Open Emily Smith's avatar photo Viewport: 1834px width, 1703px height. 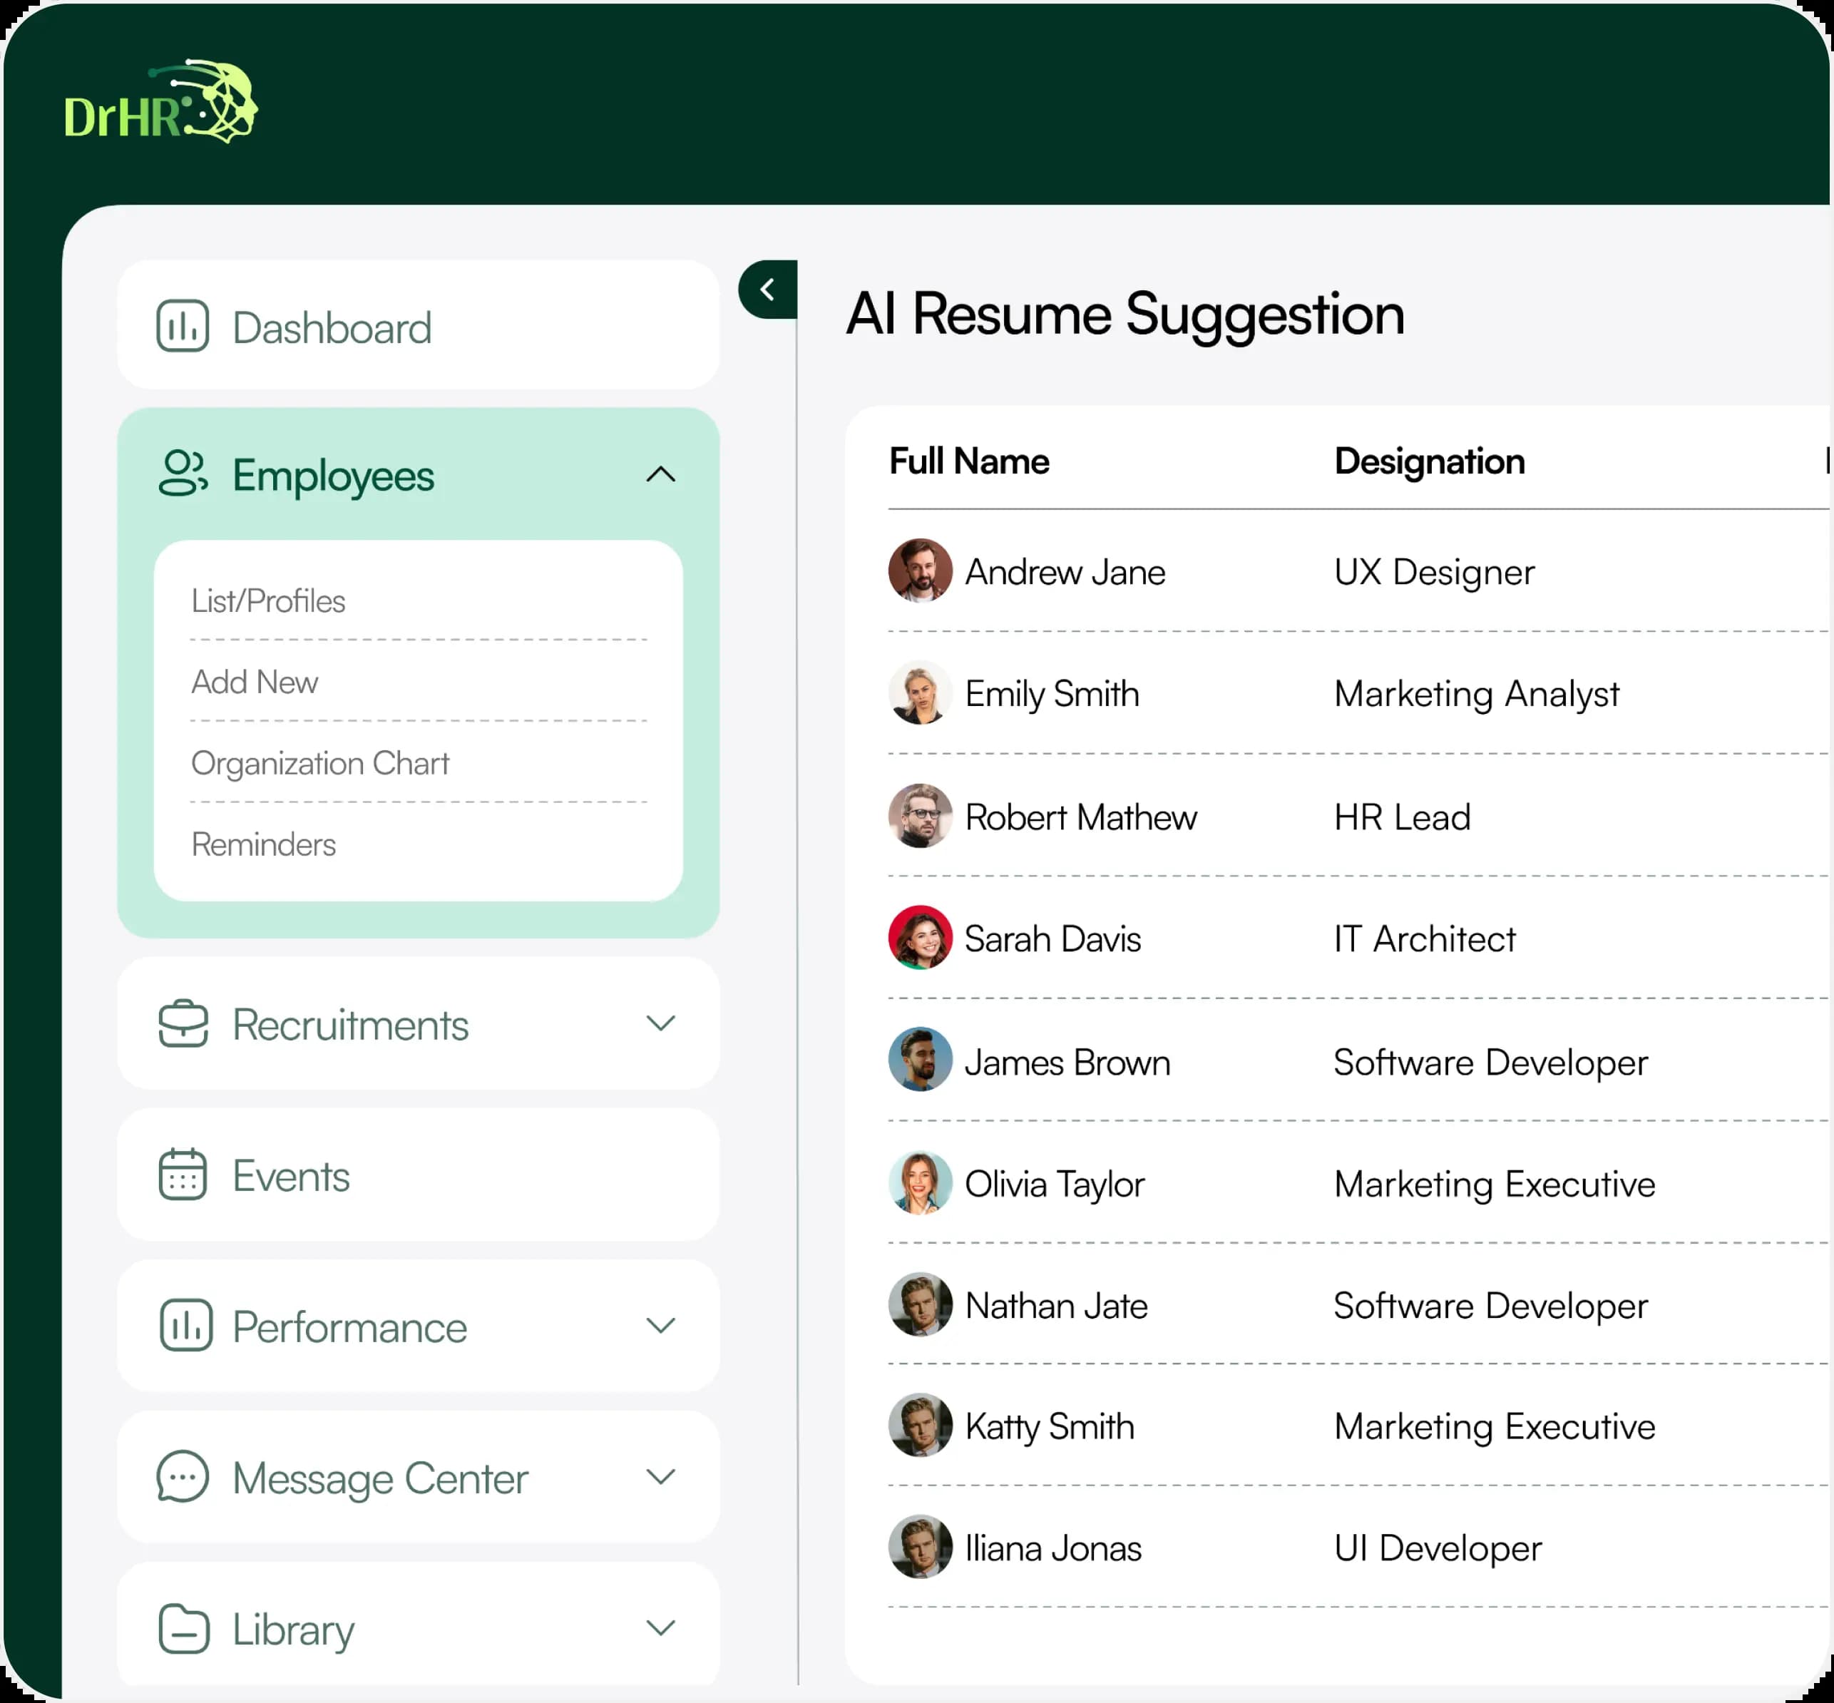(x=920, y=693)
